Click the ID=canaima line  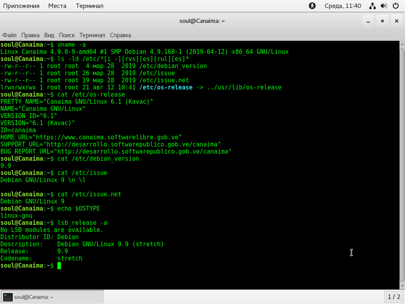(18, 130)
